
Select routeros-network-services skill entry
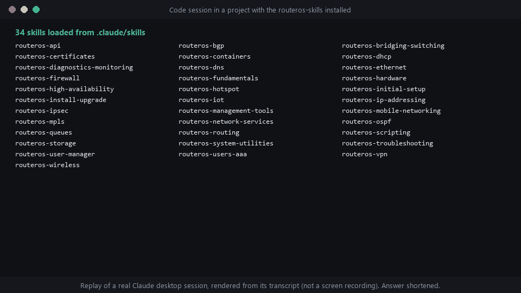pyautogui.click(x=226, y=122)
